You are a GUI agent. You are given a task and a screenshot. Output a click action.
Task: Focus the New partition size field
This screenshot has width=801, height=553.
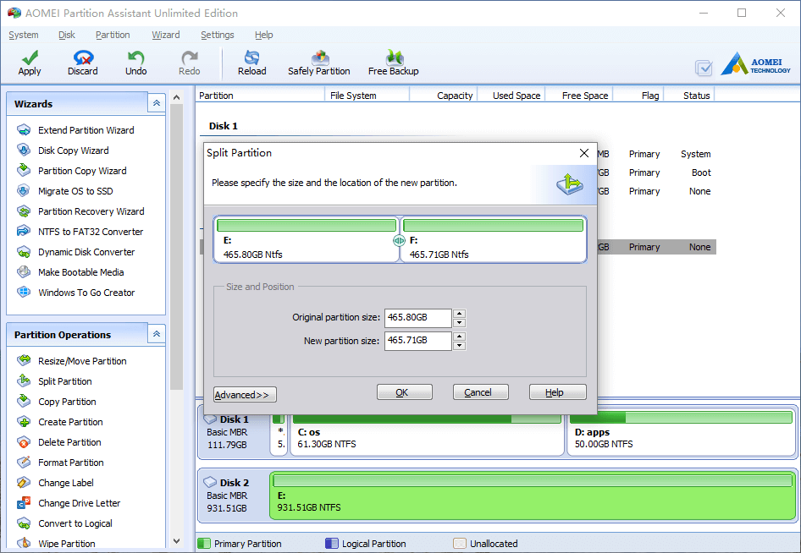(x=418, y=340)
